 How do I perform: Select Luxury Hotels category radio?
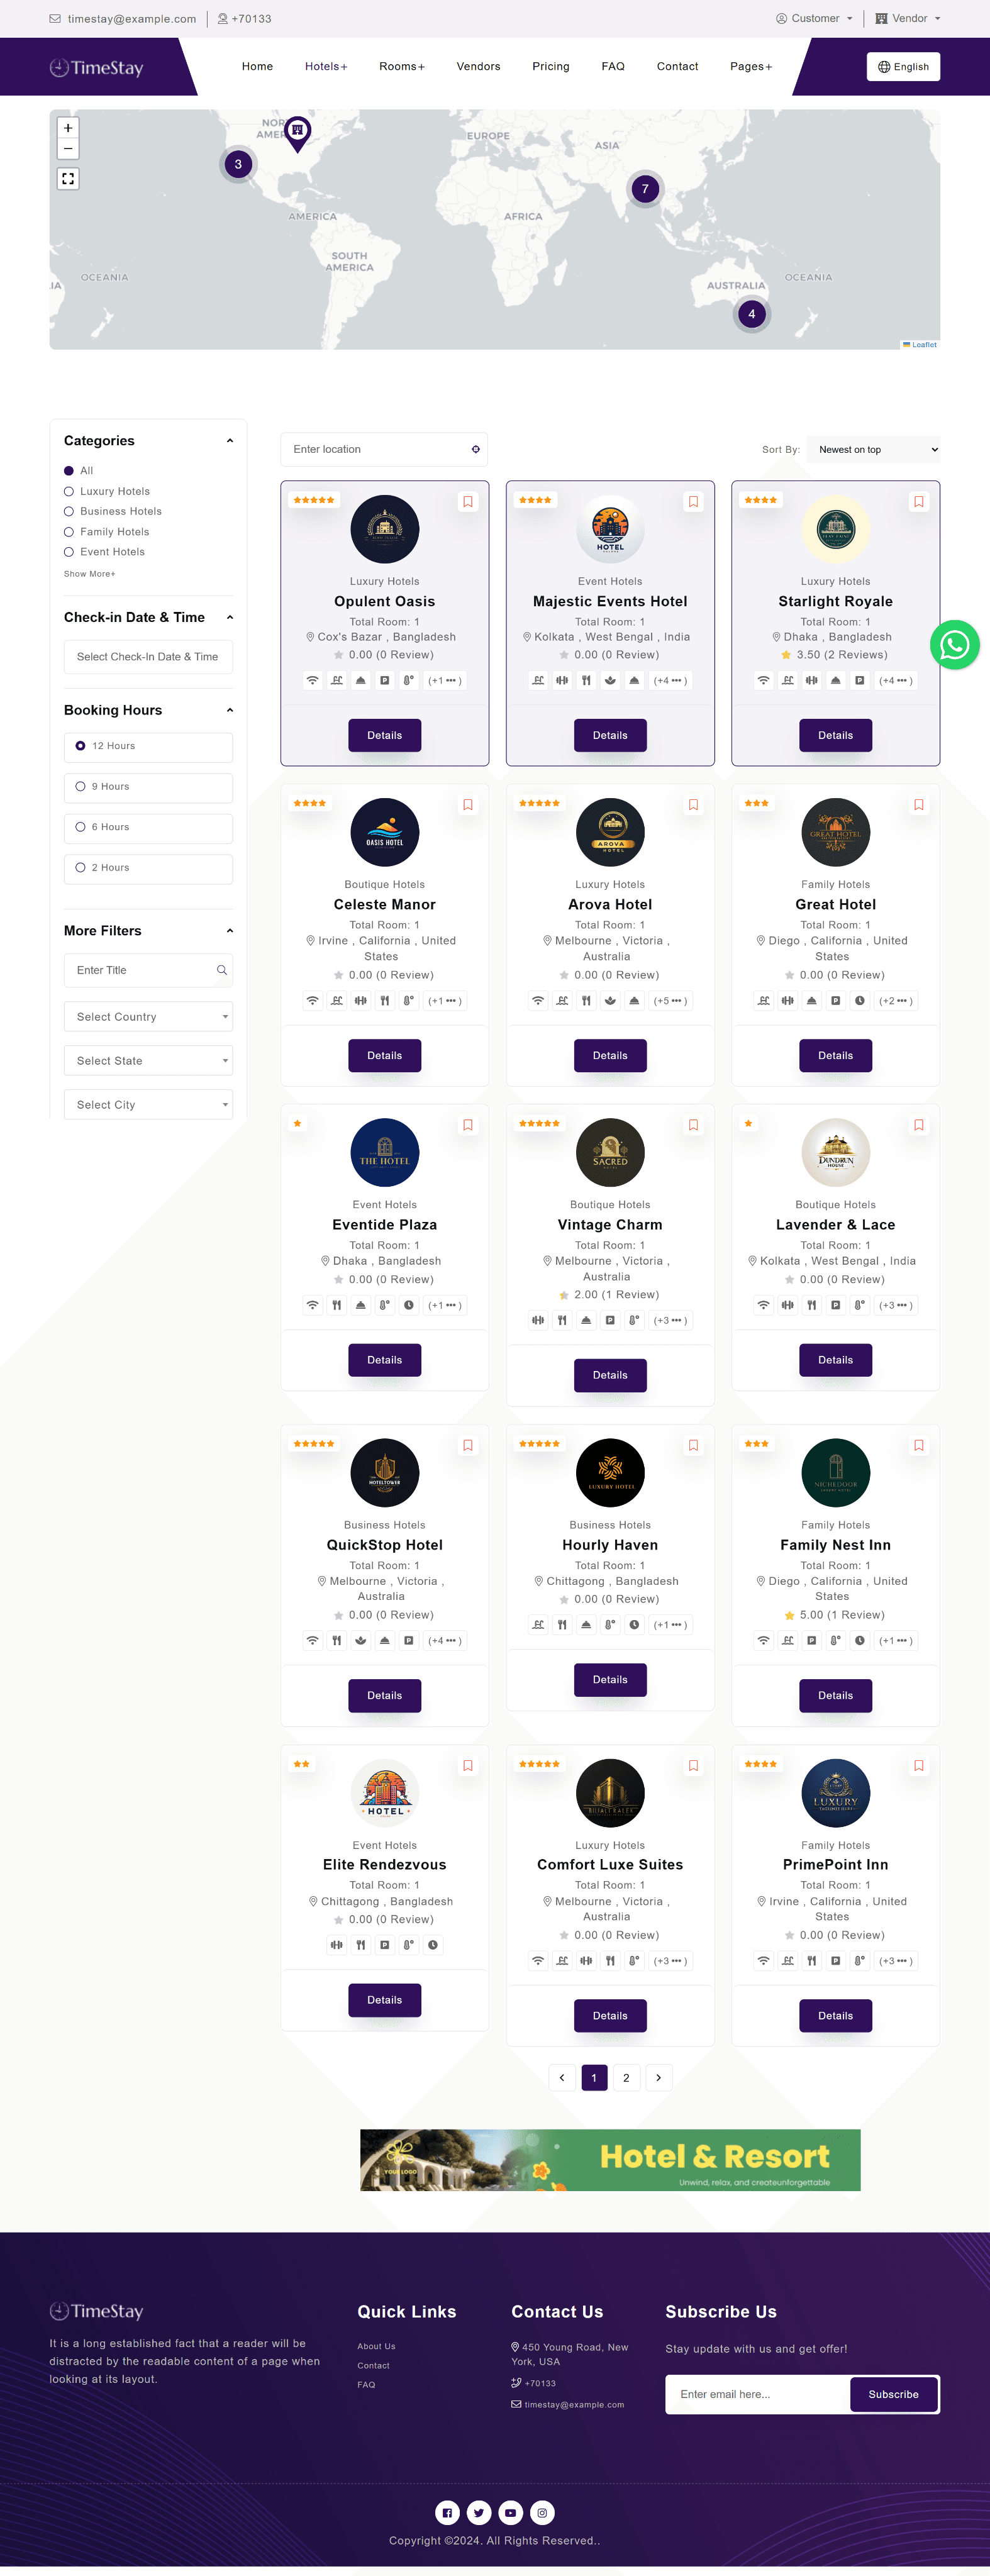[x=69, y=492]
